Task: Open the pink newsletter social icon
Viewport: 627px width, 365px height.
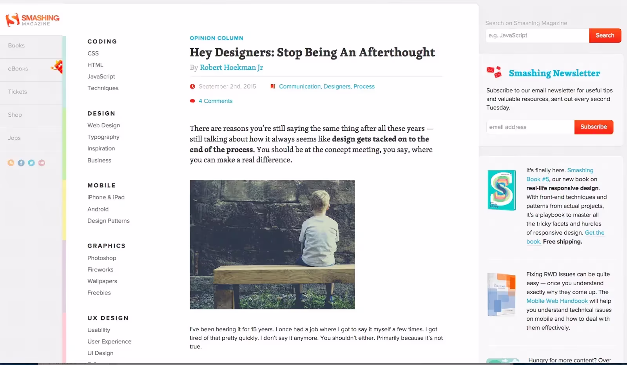Action: [x=42, y=163]
